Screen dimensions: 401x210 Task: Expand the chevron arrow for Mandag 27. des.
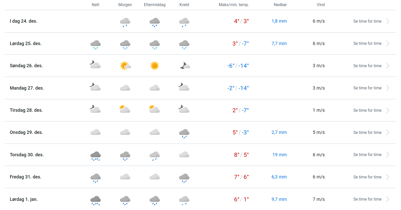pos(387,88)
